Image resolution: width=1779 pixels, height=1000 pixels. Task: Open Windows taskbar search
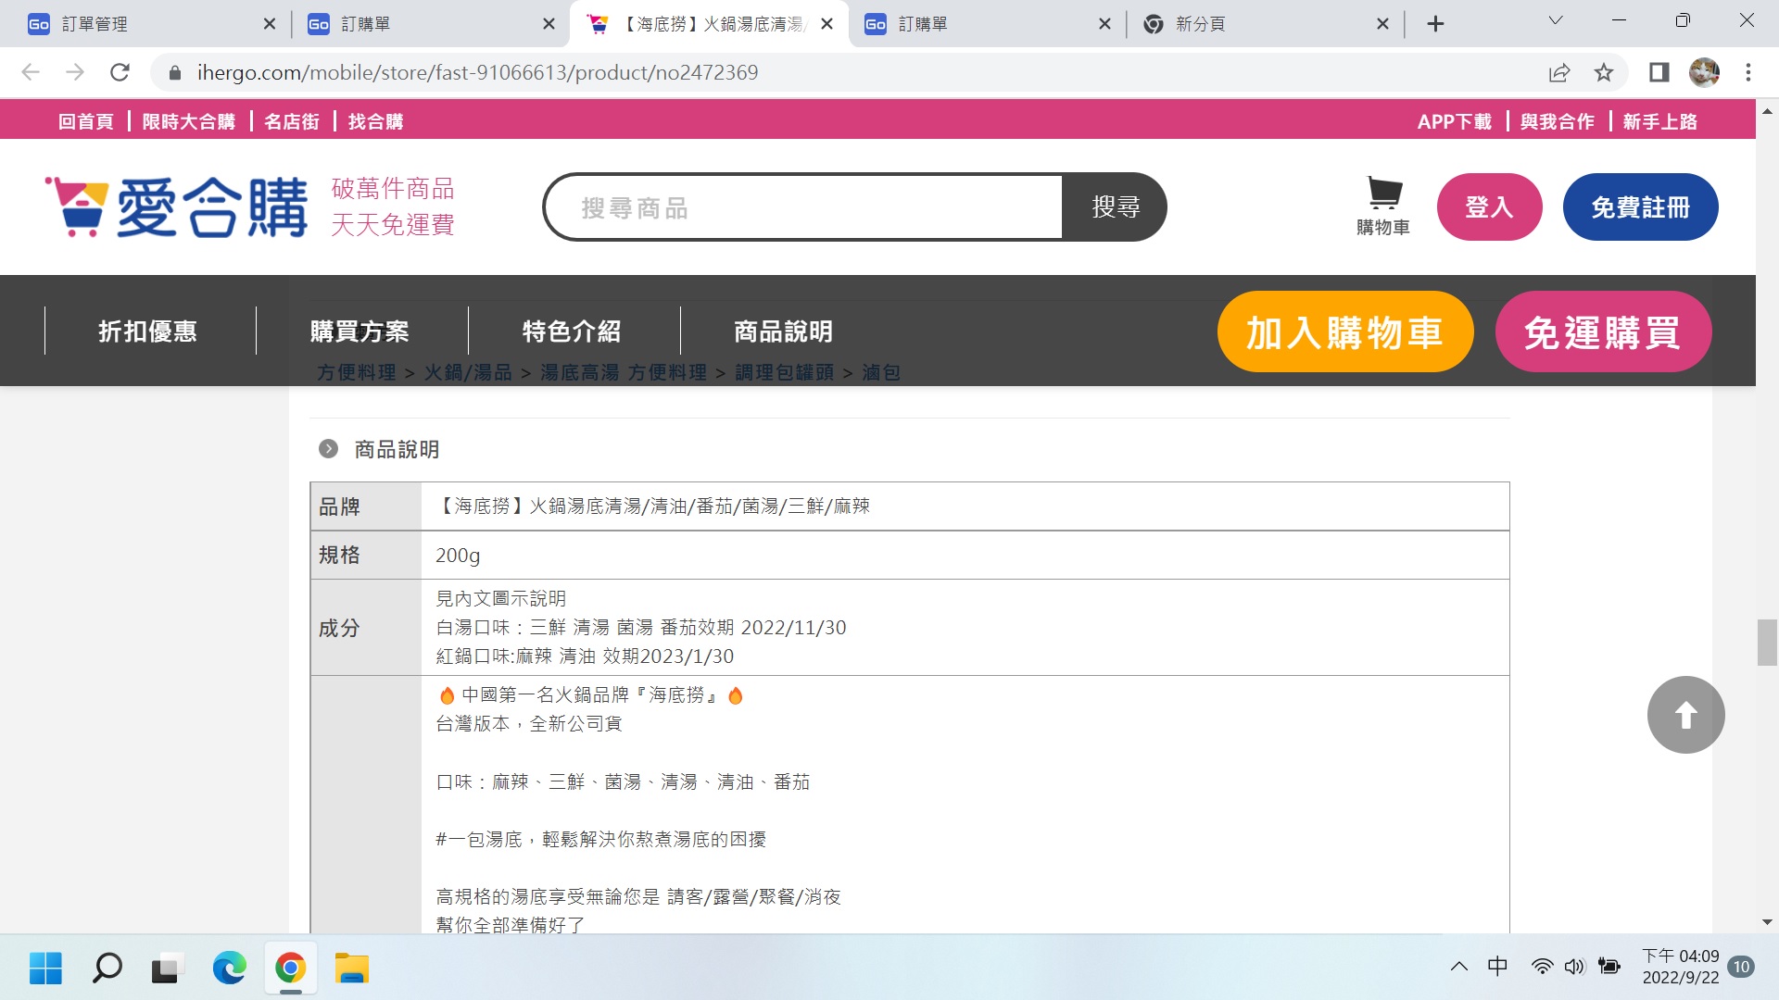(107, 969)
